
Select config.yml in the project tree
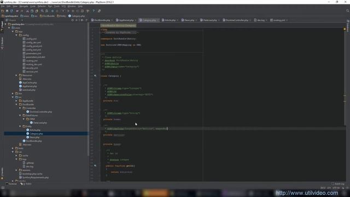(31, 39)
